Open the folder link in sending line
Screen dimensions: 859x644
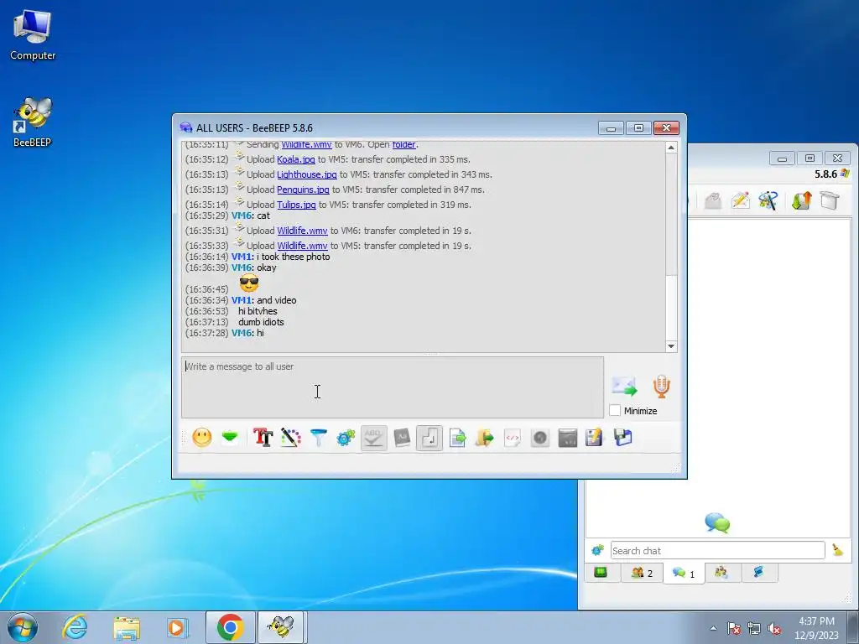point(403,144)
